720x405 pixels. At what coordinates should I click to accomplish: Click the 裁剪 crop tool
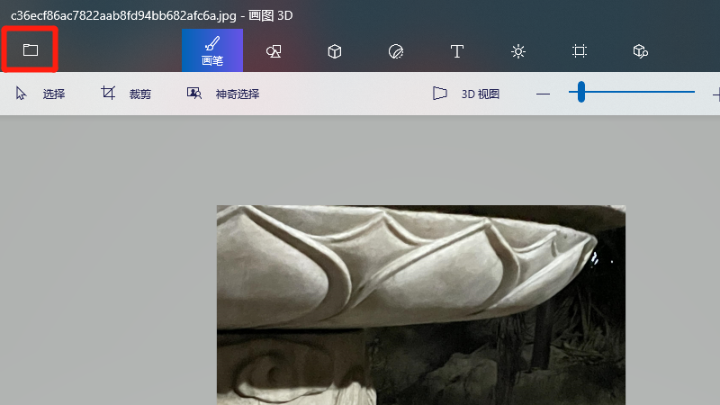point(126,94)
